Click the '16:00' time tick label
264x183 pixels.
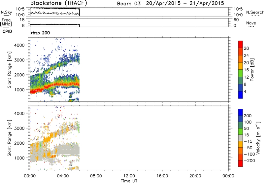(162, 176)
